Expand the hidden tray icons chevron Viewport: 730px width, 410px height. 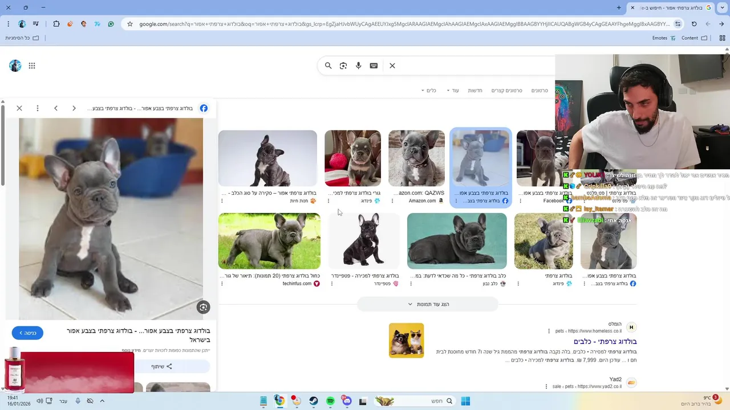point(102,401)
